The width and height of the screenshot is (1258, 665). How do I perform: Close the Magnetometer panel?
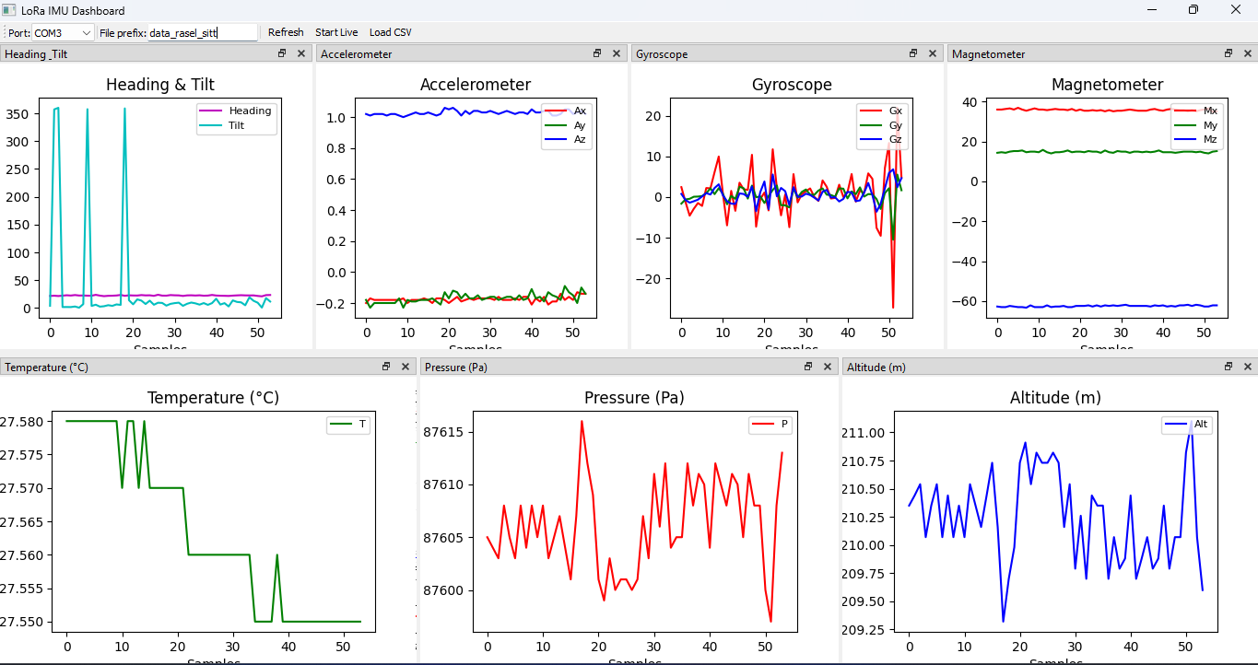(x=1248, y=53)
